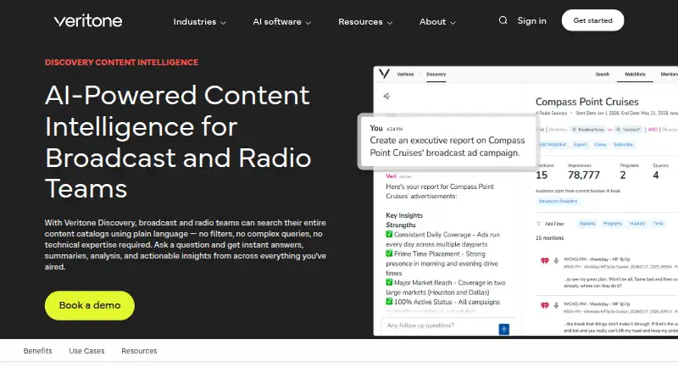Viewport: 678px width, 373px height.
Task: Click the Sources count of 4
Action: tap(656, 175)
